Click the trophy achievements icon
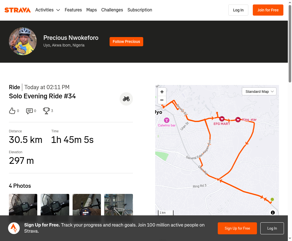 pyautogui.click(x=46, y=111)
